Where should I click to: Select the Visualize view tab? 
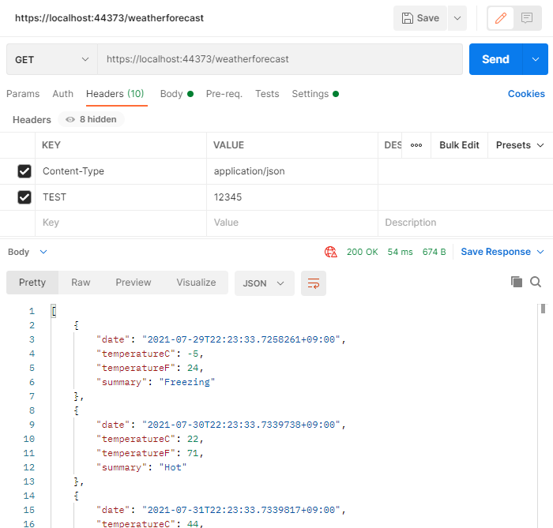[196, 283]
